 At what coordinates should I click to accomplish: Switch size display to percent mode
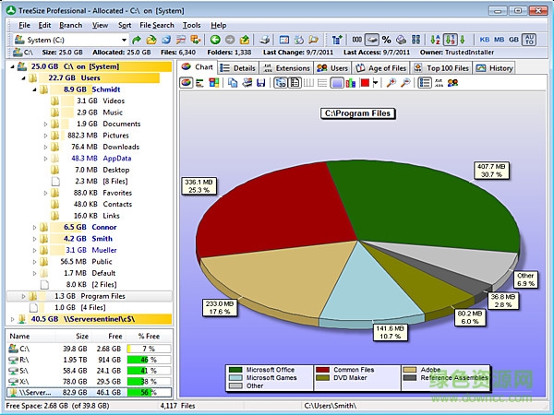386,40
